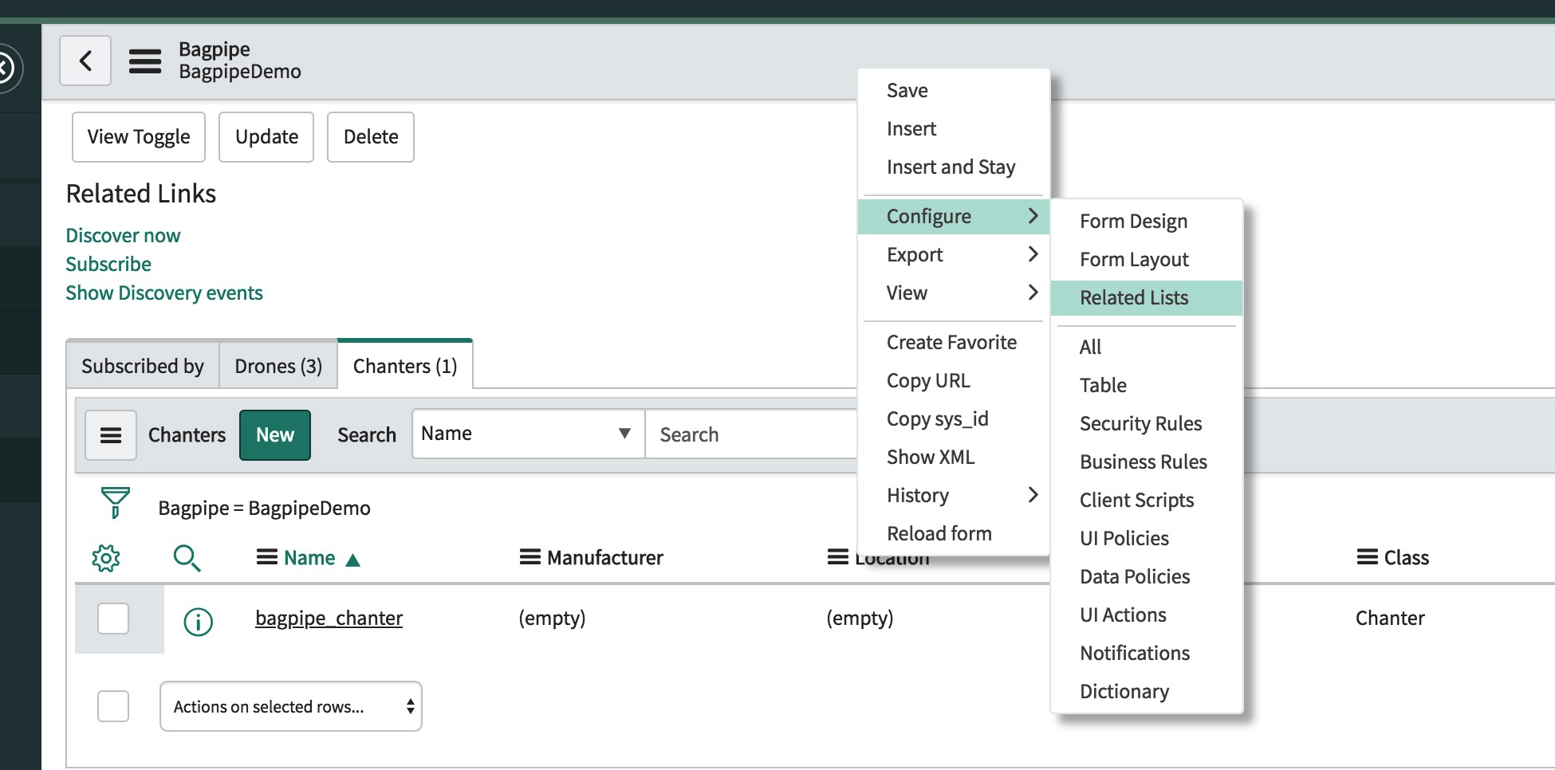Choose Insert from context menu
Image resolution: width=1555 pixels, height=770 pixels.
click(x=953, y=128)
